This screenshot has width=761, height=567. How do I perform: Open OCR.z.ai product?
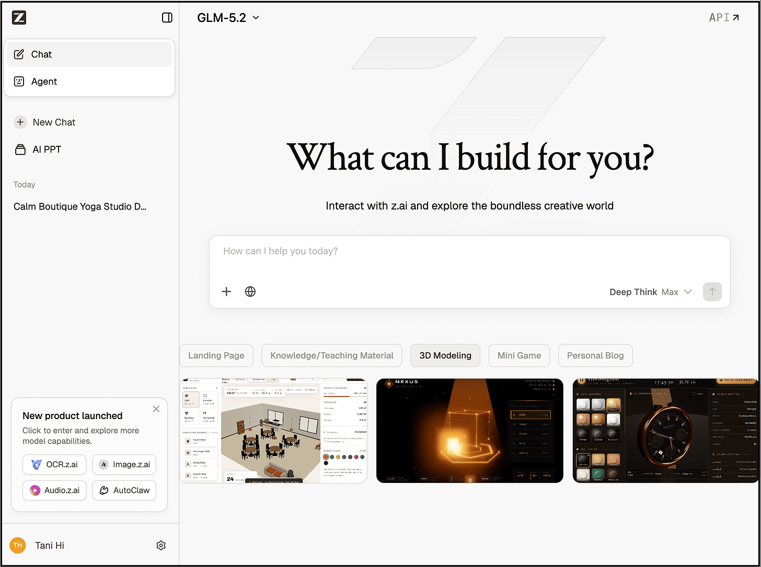tap(54, 465)
